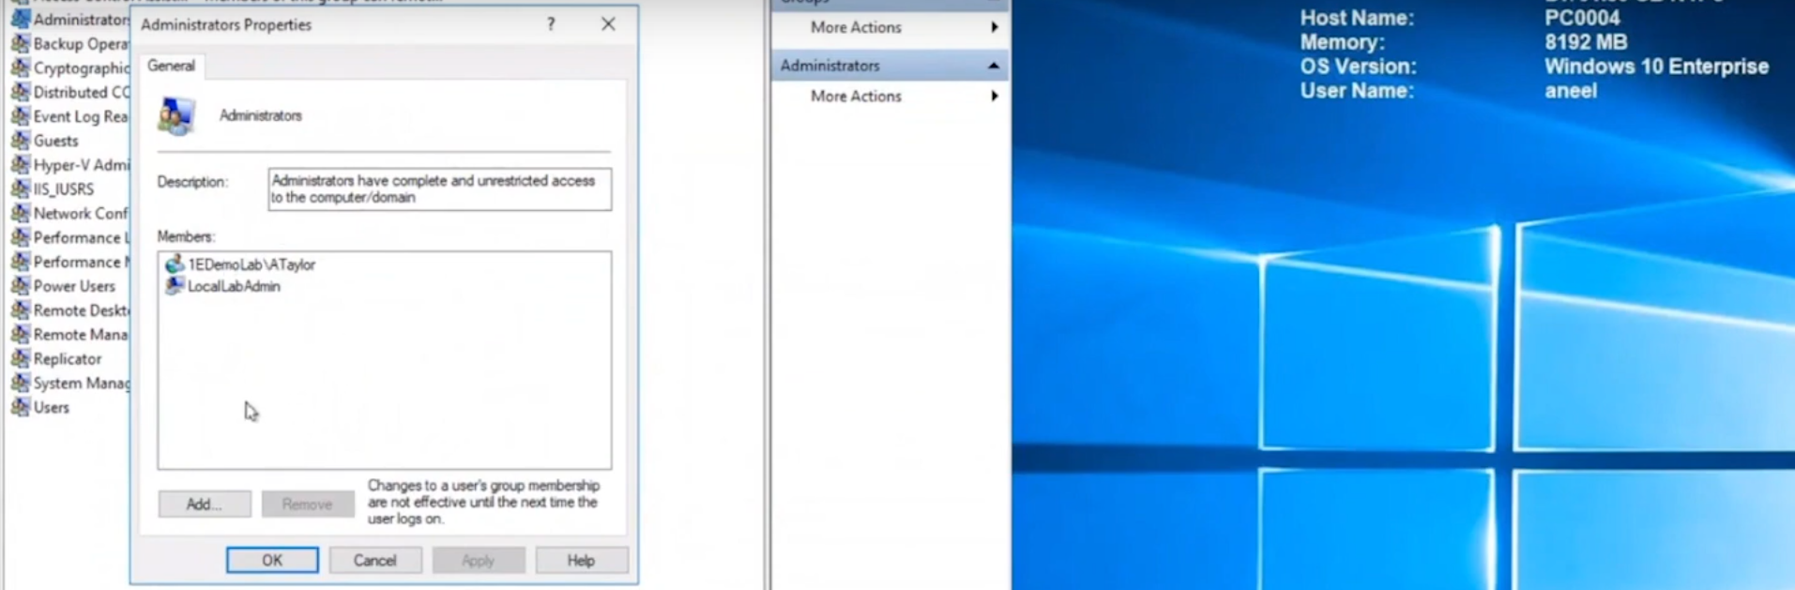Select the System Managed group icon
Image resolution: width=1795 pixels, height=590 pixels.
(20, 383)
